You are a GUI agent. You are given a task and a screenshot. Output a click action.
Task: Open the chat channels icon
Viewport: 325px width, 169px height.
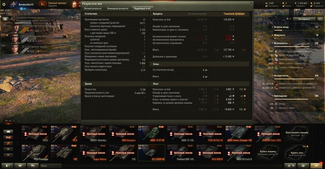[x=32, y=166]
